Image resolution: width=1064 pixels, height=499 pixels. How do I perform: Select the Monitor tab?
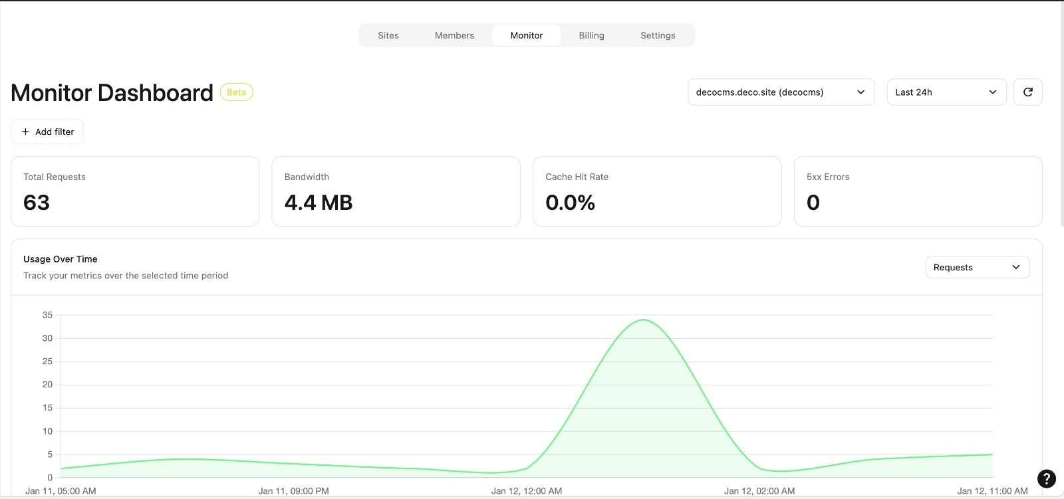pos(526,35)
